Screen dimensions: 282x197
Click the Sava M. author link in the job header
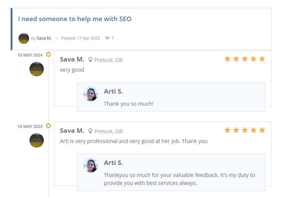point(44,38)
